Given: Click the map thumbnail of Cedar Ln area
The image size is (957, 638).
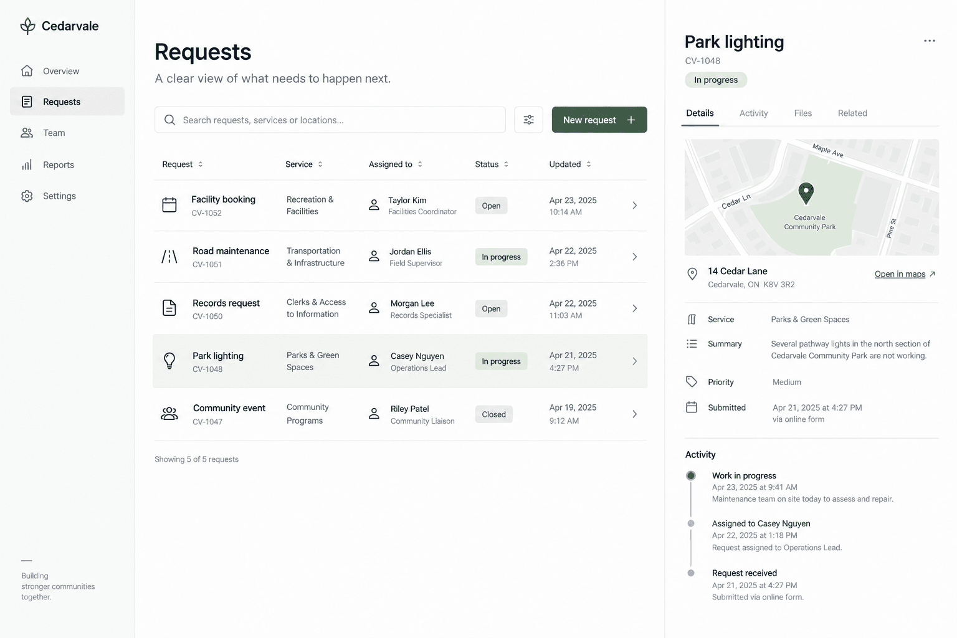Looking at the screenshot, I should [812, 197].
